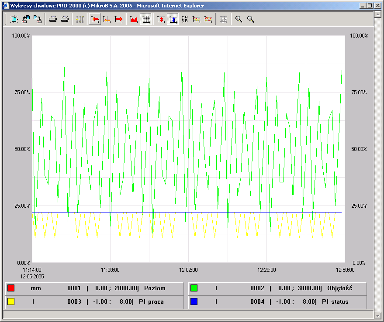Click the left axis 50.00% label
The width and height of the screenshot is (384, 322).
22,149
